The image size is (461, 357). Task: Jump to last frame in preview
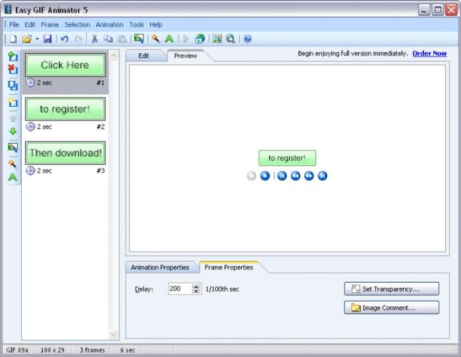322,176
